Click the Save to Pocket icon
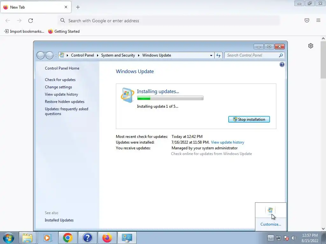326x244 pixels. pos(307,20)
